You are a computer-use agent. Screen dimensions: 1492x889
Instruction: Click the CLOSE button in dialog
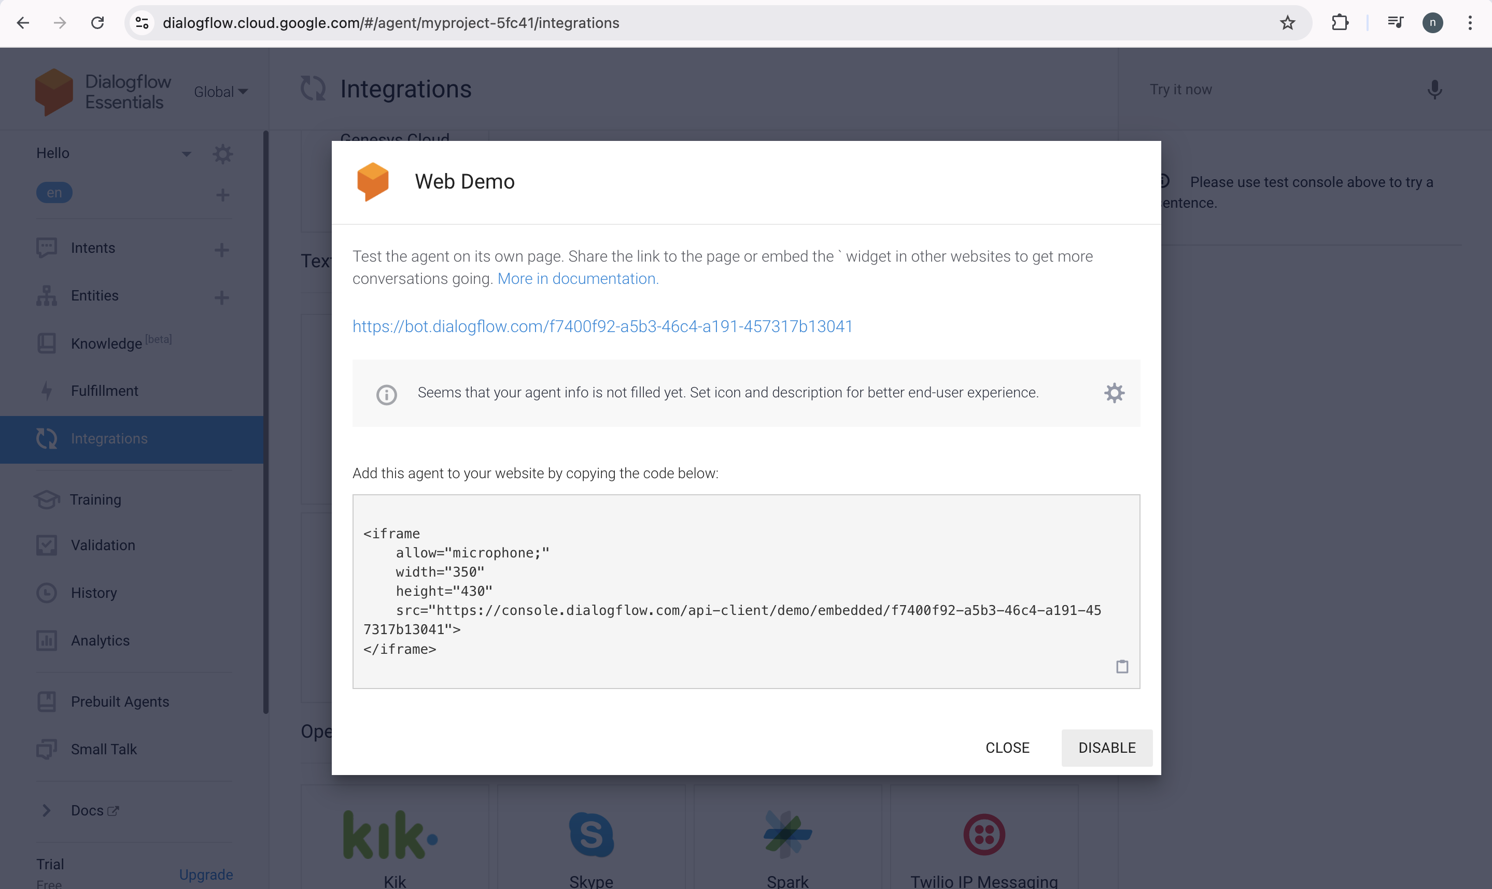(1006, 747)
